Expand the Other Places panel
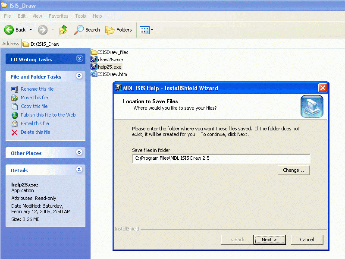 (79, 152)
